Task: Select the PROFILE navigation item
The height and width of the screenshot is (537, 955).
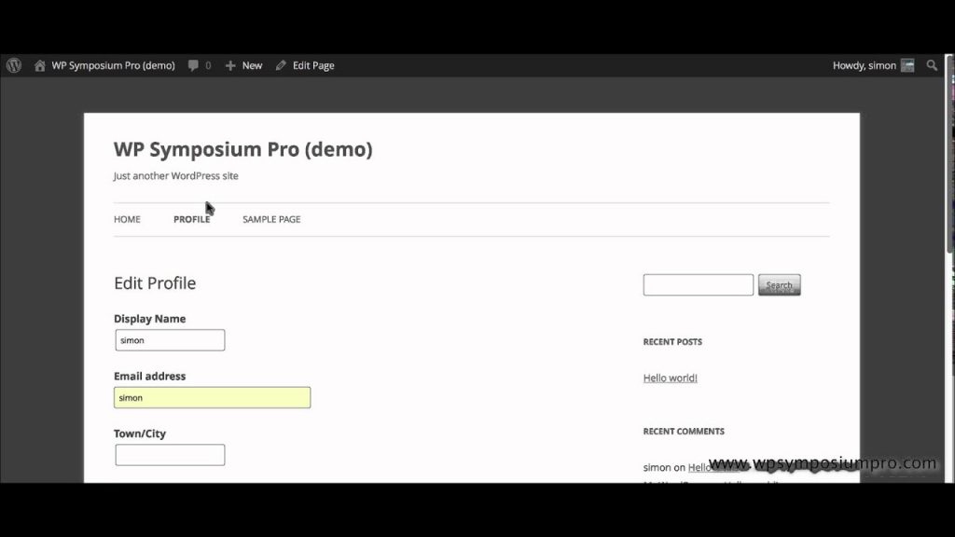Action: [192, 219]
